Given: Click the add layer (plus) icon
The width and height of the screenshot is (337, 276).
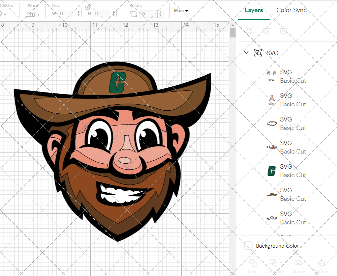Looking at the screenshot, I should (267, 30).
